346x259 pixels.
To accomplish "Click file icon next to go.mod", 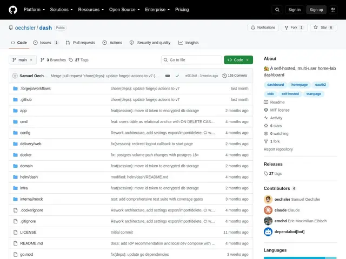I will pyautogui.click(x=15, y=254).
